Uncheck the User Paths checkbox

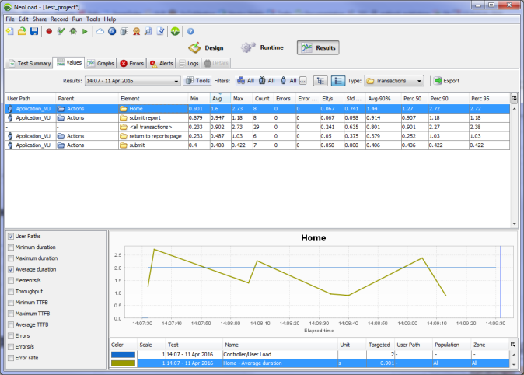pyautogui.click(x=9, y=235)
